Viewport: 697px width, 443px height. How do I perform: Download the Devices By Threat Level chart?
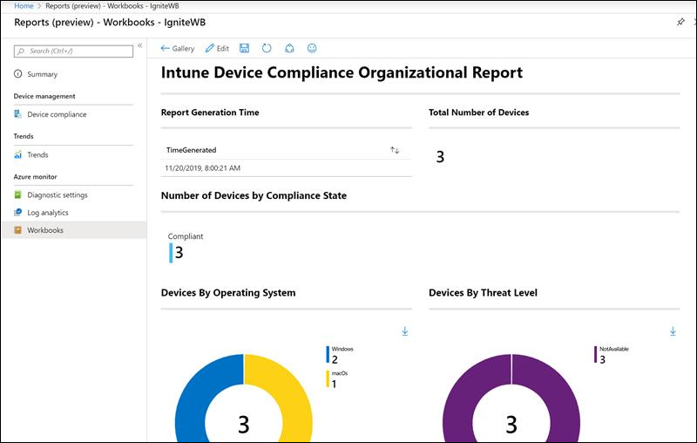point(673,331)
